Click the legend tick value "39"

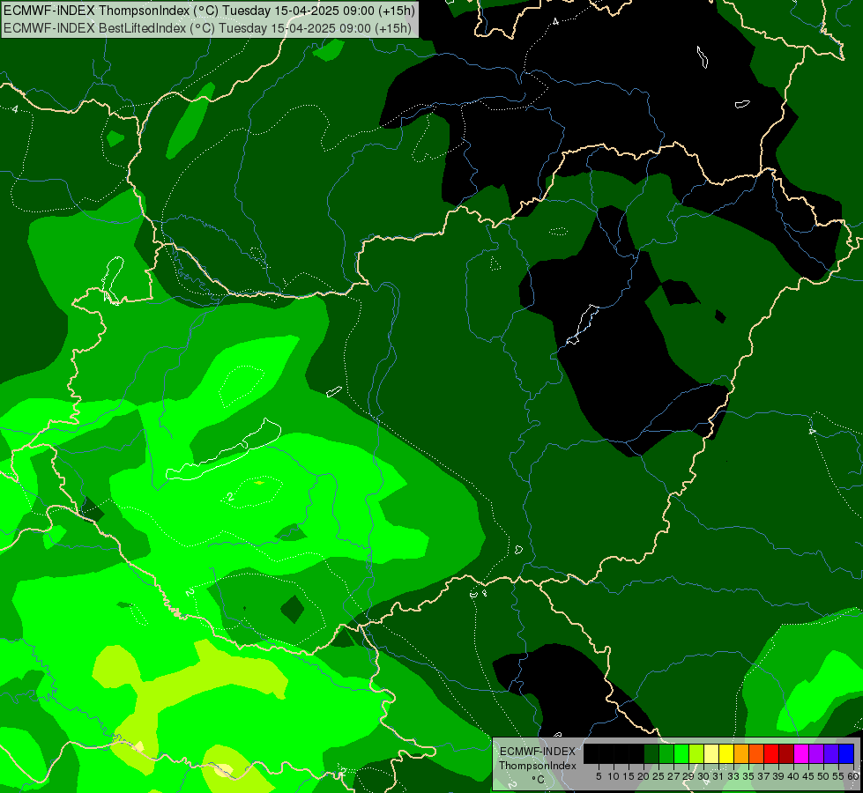778,776
